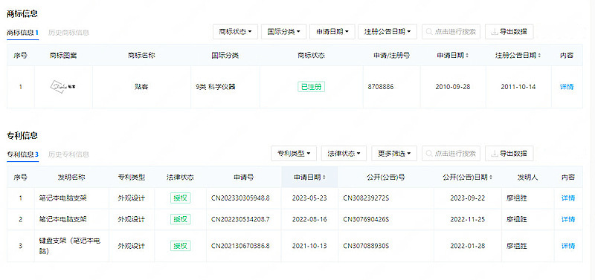Open the 专利类型 filter dropdown

(x=294, y=154)
